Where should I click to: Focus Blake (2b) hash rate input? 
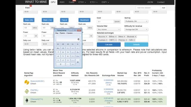(x=28, y=28)
